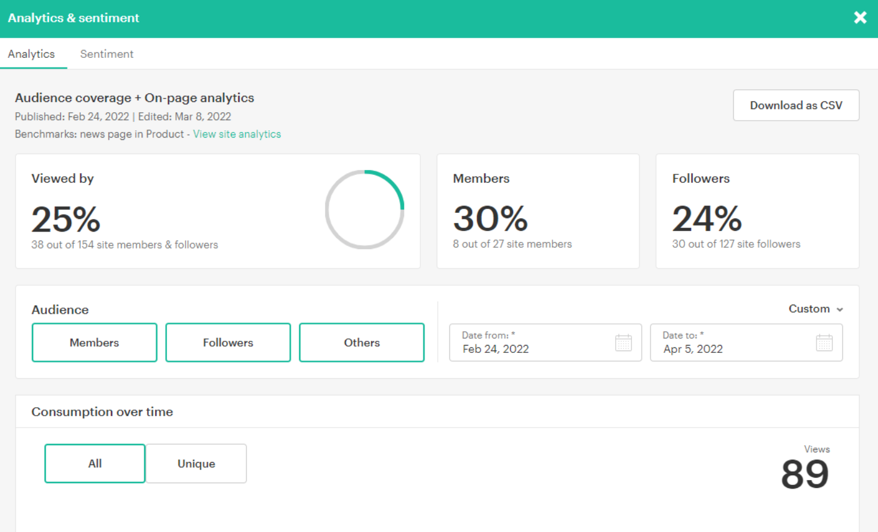This screenshot has width=878, height=532.
Task: Click the 30% members value
Action: 490,218
